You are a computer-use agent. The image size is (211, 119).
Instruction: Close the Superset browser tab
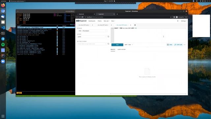coord(114,14)
